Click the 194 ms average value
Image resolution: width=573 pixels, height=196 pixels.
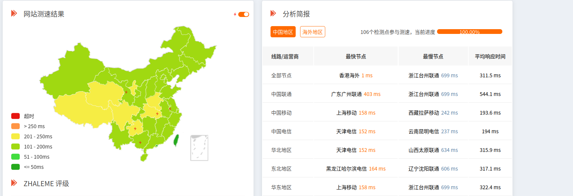click(490, 131)
